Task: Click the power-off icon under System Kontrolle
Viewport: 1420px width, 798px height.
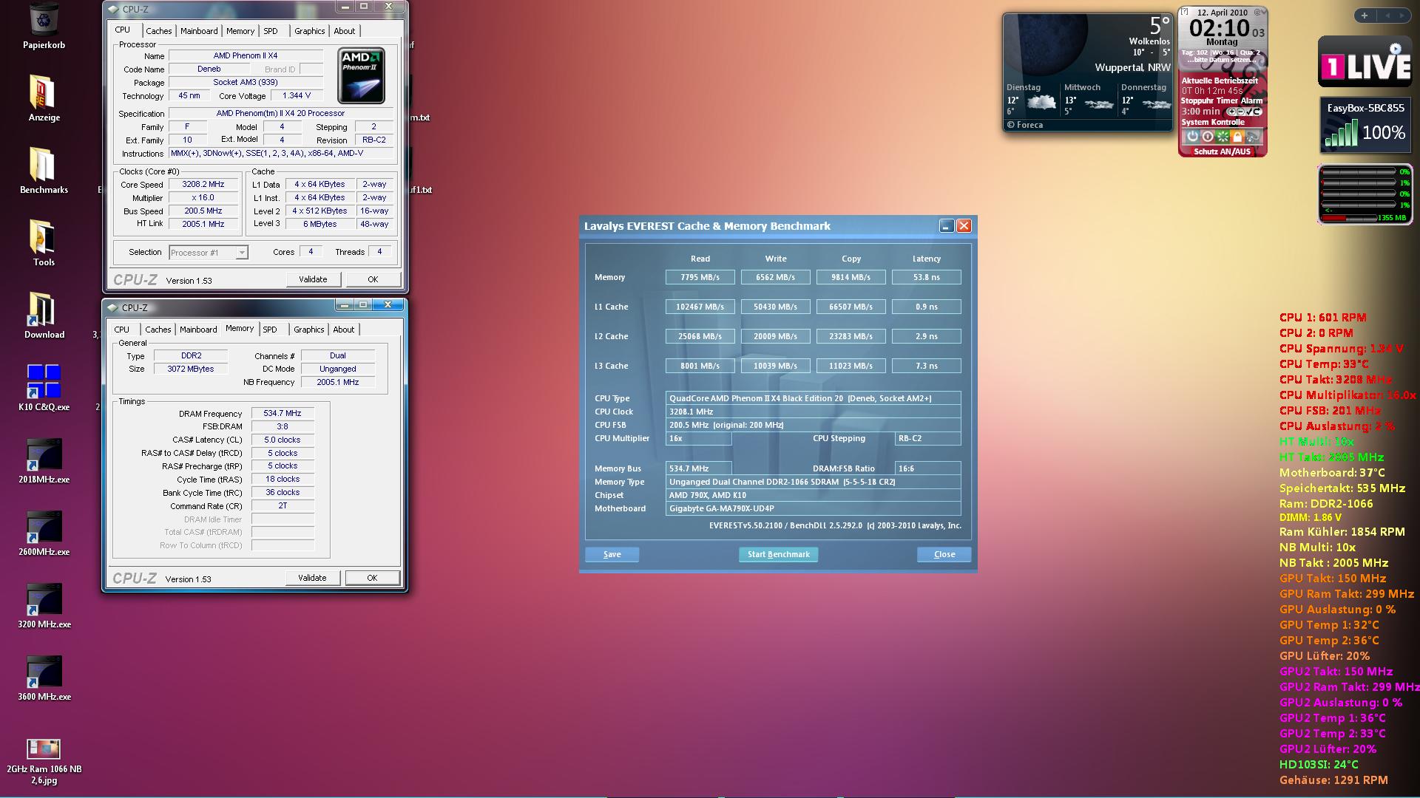Action: click(x=1192, y=137)
